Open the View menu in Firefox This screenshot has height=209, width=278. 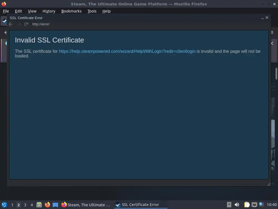coord(32,11)
